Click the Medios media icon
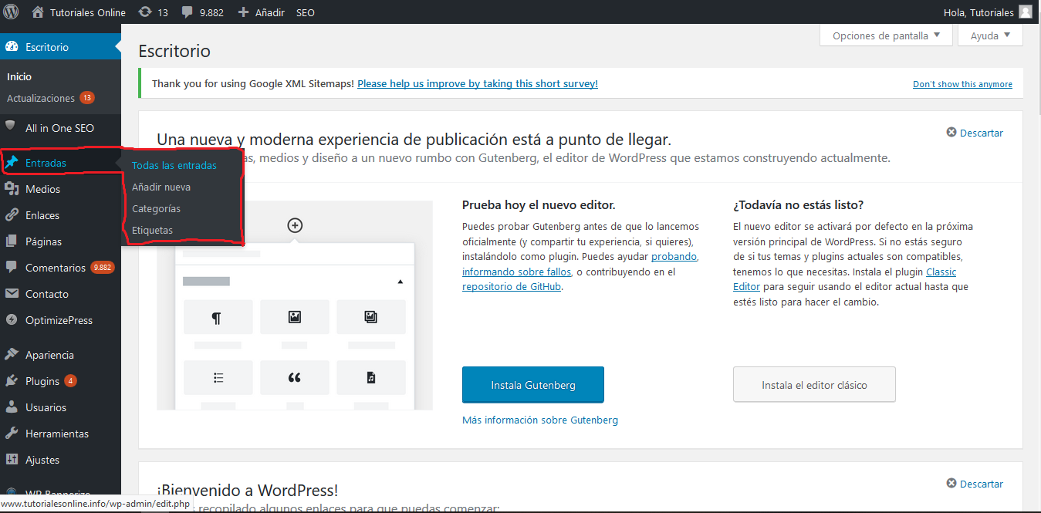This screenshot has height=513, width=1041. pos(12,189)
